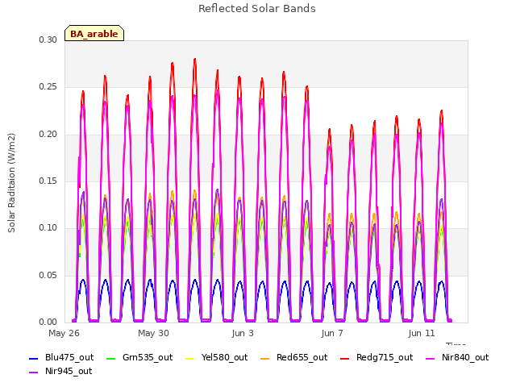Click the May 30 x-axis tick label
Image resolution: width=516 pixels, height=387 pixels.
point(153,333)
